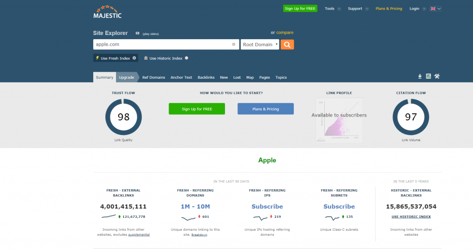
Task: Expand the Login menu arrow
Action: (x=424, y=9)
